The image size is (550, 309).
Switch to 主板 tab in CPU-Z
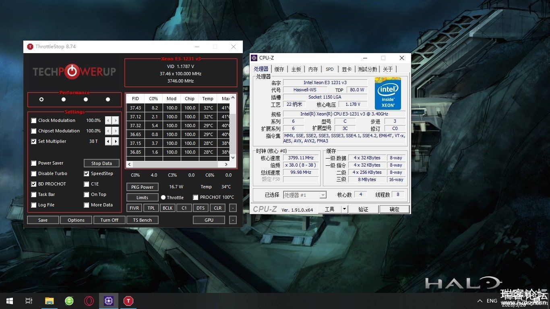click(x=296, y=69)
